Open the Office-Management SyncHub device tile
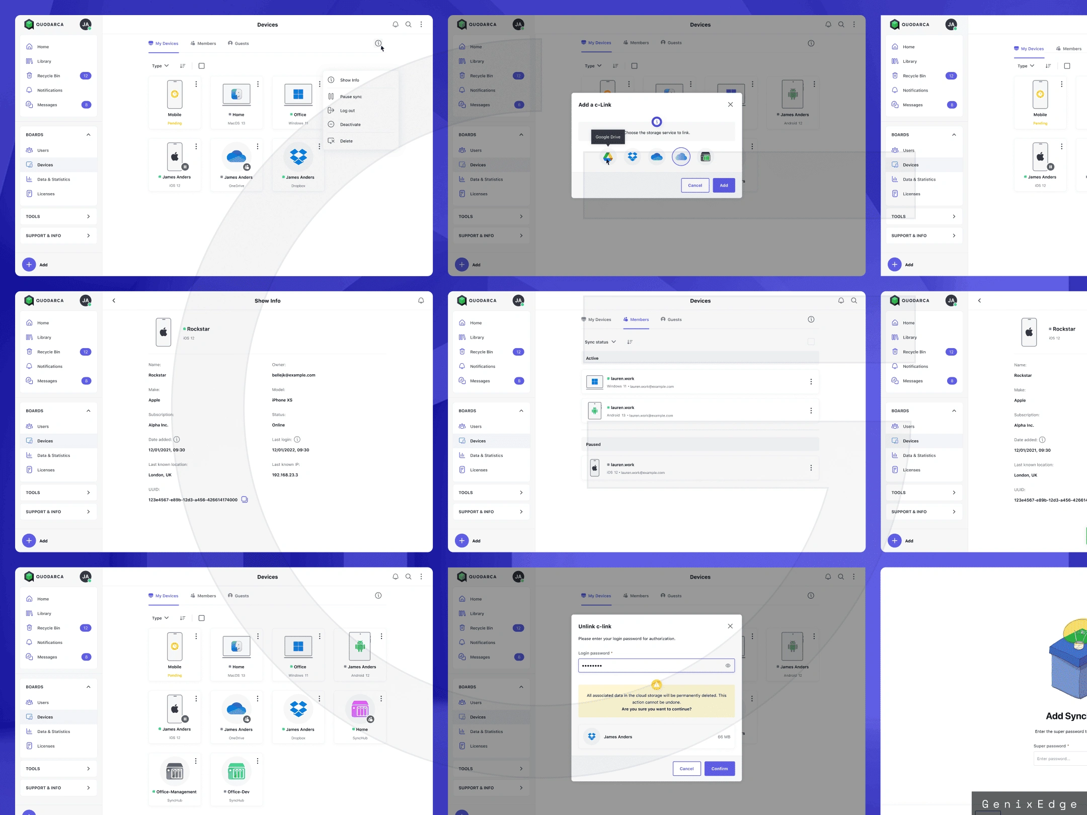This screenshot has height=815, width=1087. point(175,772)
